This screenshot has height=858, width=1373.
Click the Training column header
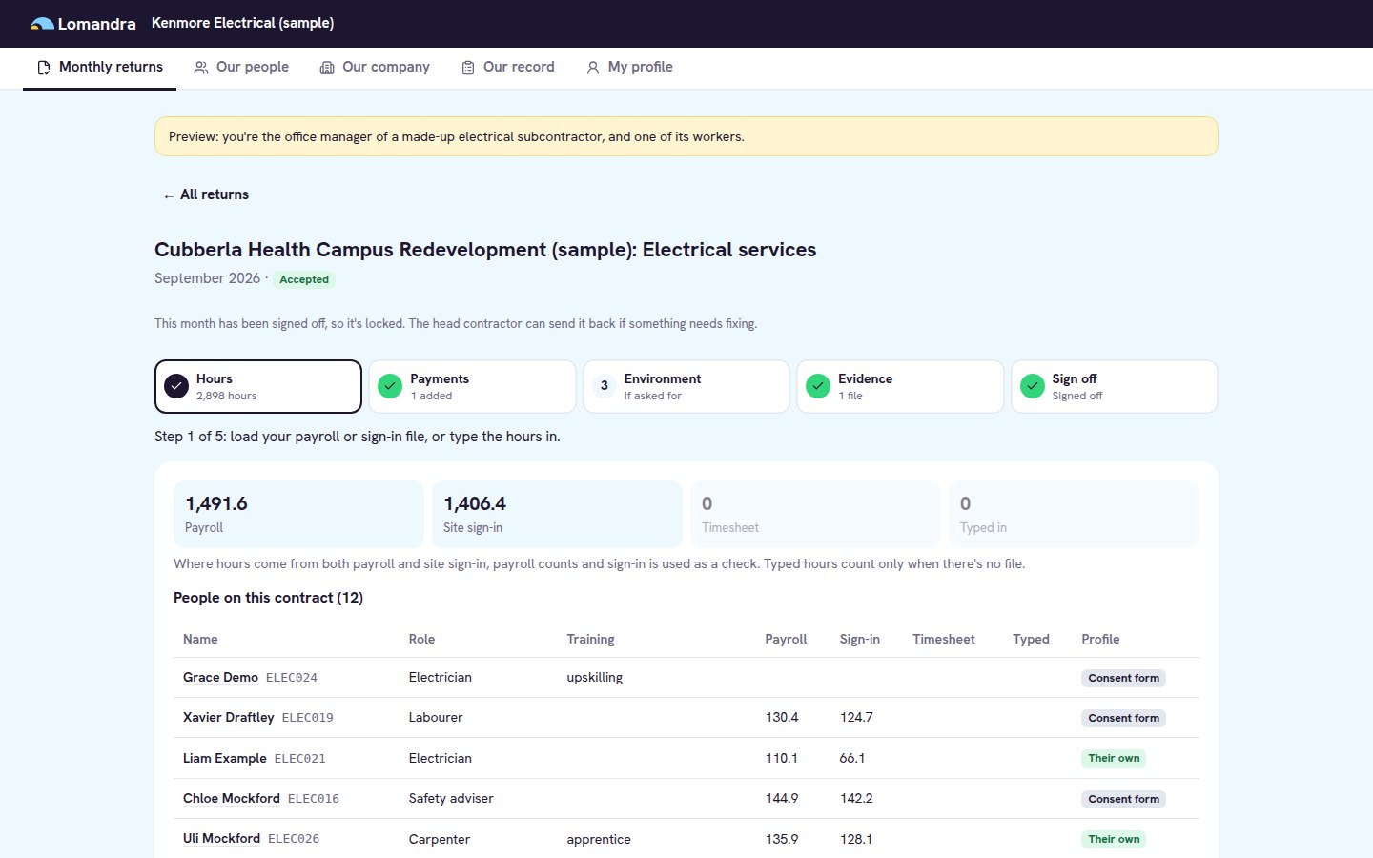click(x=590, y=640)
